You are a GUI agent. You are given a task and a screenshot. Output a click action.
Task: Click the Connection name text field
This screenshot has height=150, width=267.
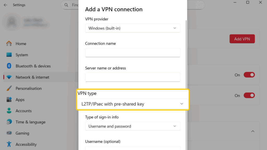pyautogui.click(x=132, y=52)
